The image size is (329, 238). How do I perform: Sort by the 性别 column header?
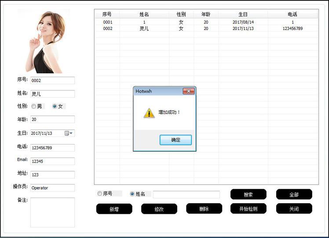coord(181,14)
